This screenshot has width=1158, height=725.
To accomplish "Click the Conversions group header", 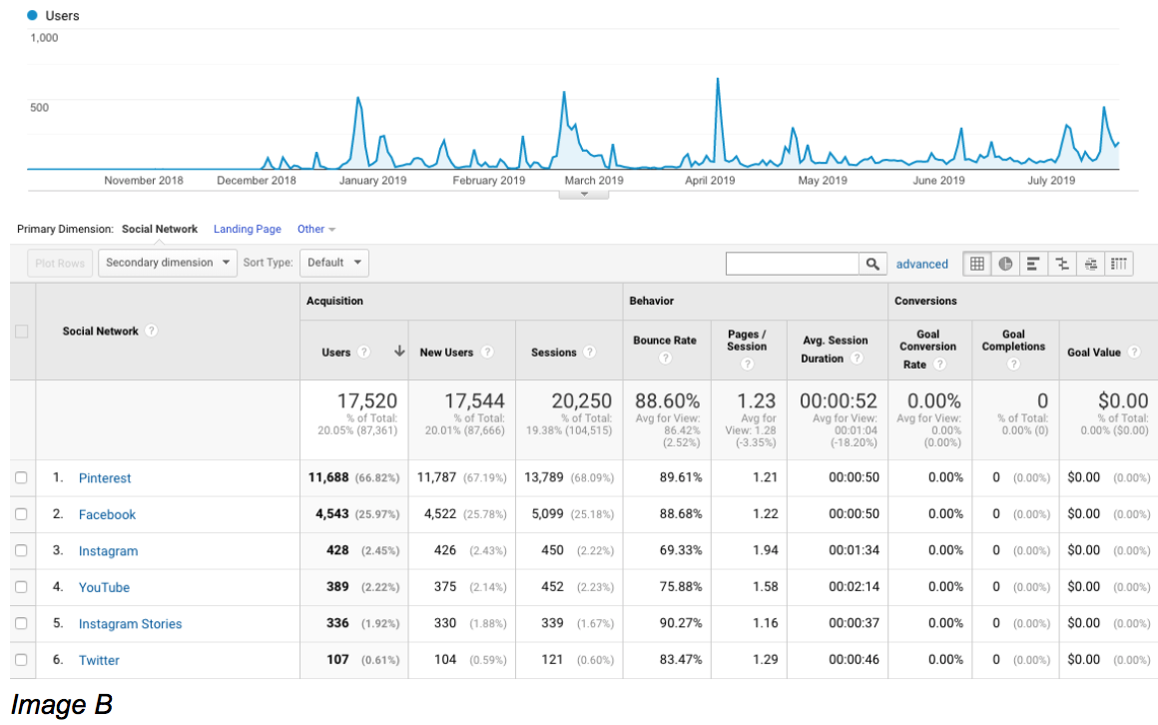I will 925,301.
